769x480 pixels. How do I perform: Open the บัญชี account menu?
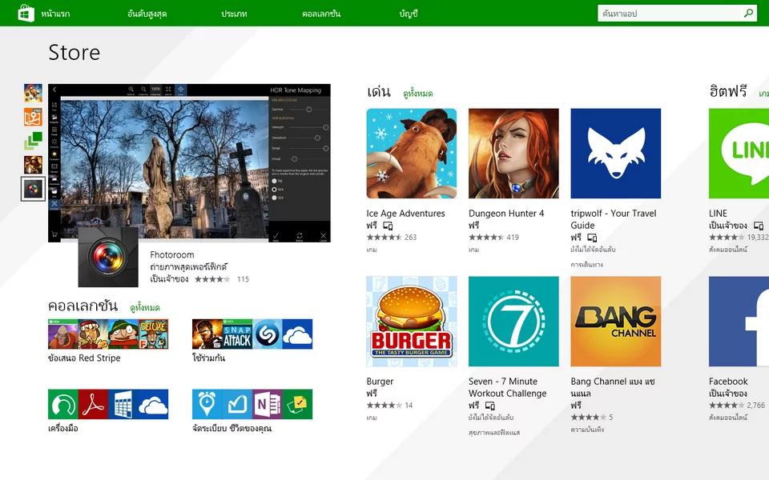pyautogui.click(x=408, y=14)
